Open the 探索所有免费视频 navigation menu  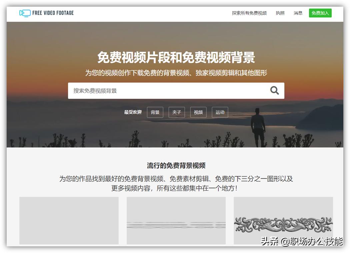(249, 13)
